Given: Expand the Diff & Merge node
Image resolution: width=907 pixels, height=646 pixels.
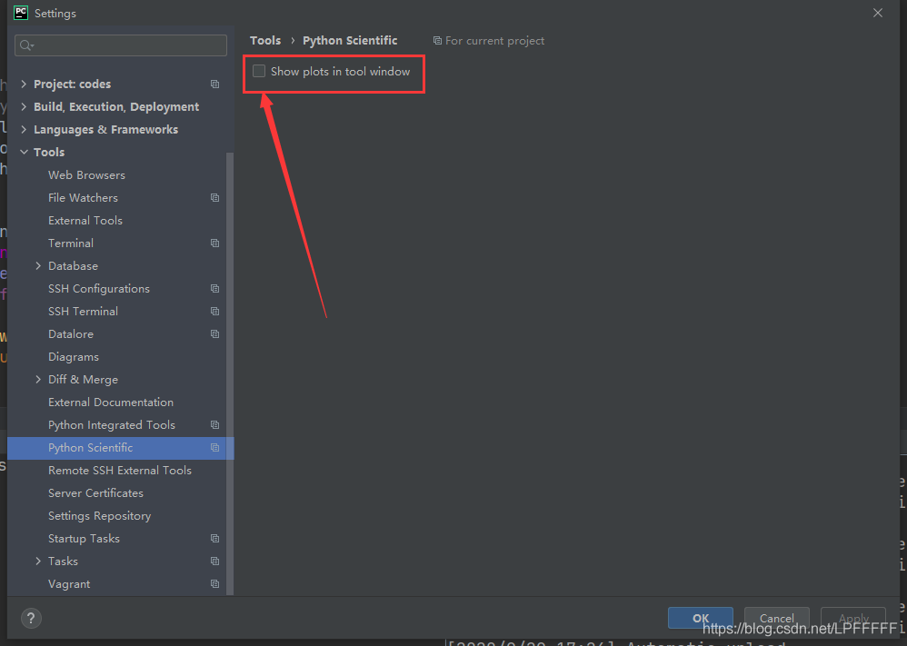Looking at the screenshot, I should tap(38, 380).
